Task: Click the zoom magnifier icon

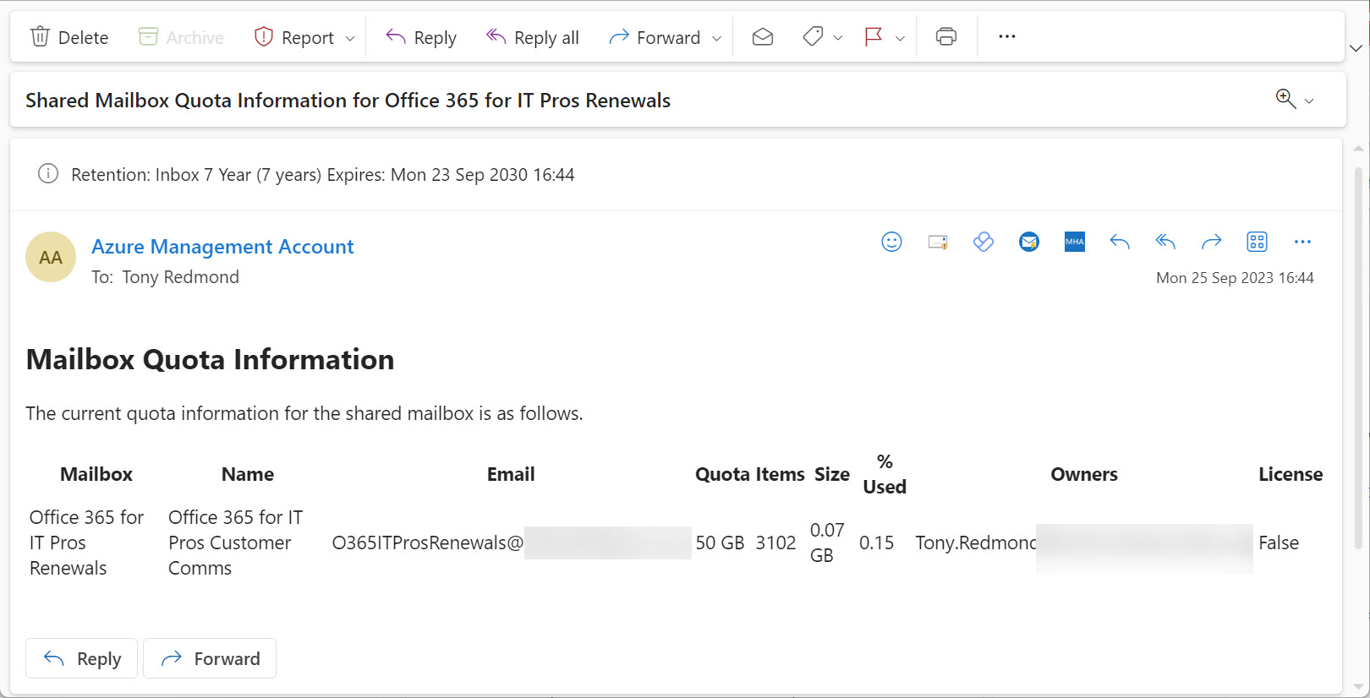Action: click(x=1285, y=99)
